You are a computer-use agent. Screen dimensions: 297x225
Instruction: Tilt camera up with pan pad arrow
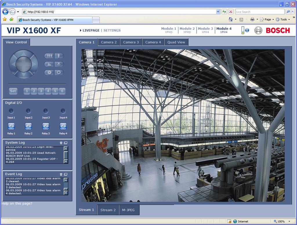(23, 53)
